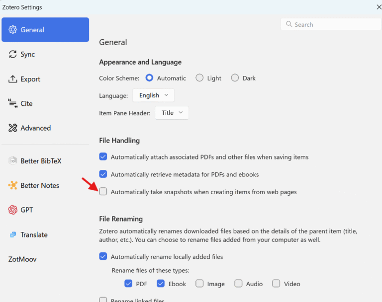
Task: Click the General gear icon
Action: [13, 30]
